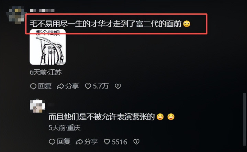Click the reply text 而且他们是不被允许表演紧张的

pyautogui.click(x=102, y=117)
